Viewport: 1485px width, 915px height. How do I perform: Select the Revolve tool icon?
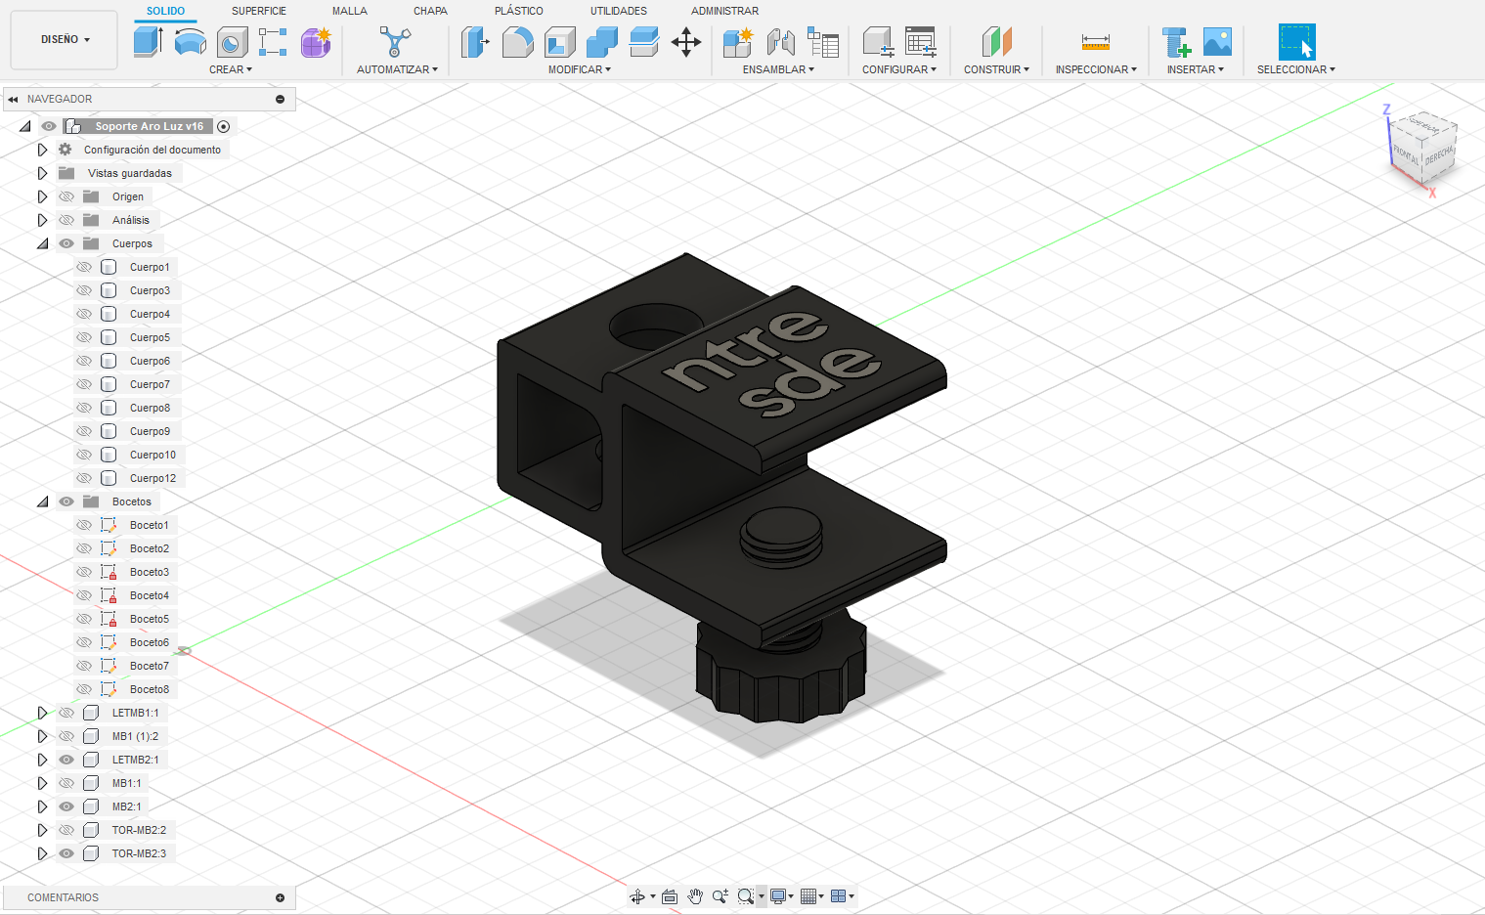[x=190, y=42]
